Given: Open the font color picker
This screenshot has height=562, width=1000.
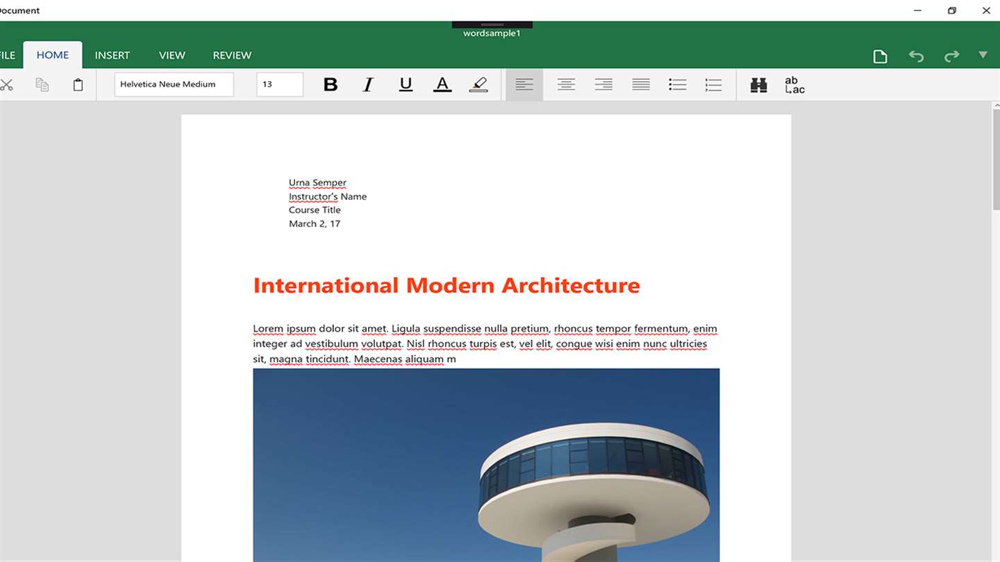Looking at the screenshot, I should (442, 85).
